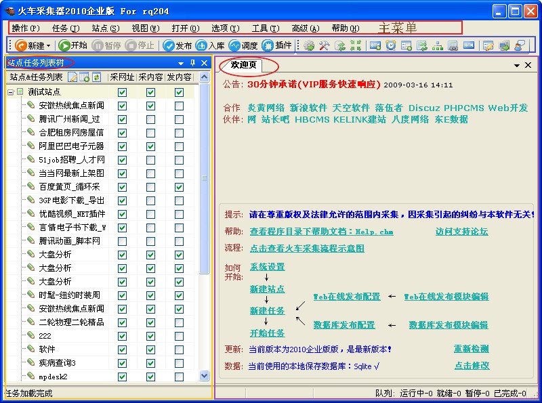Image resolution: width=542 pixels, height=403 pixels.
Task: Enable 发内容 checkbox for 腾讯广州新闻_过
Action: coord(179,120)
